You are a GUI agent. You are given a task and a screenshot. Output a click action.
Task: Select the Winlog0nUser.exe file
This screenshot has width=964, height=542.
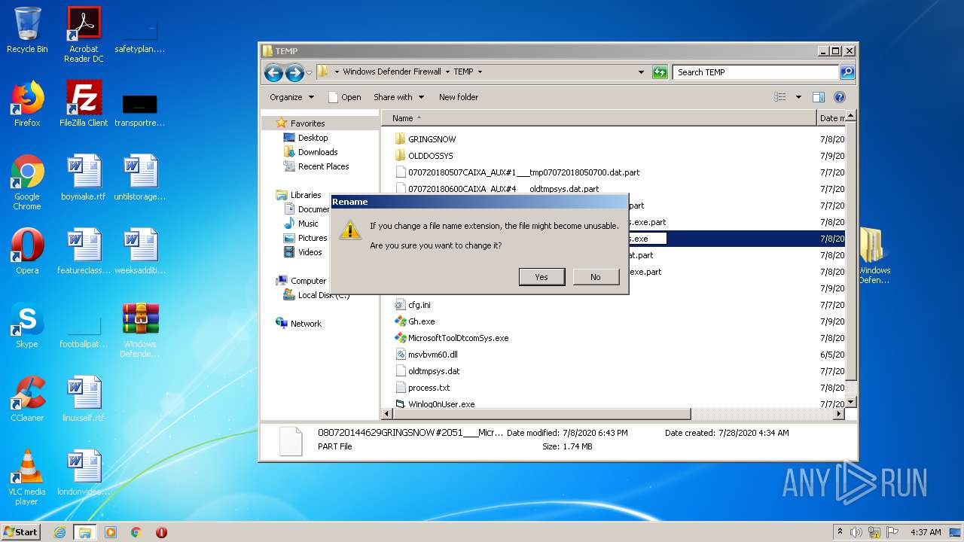tap(441, 403)
